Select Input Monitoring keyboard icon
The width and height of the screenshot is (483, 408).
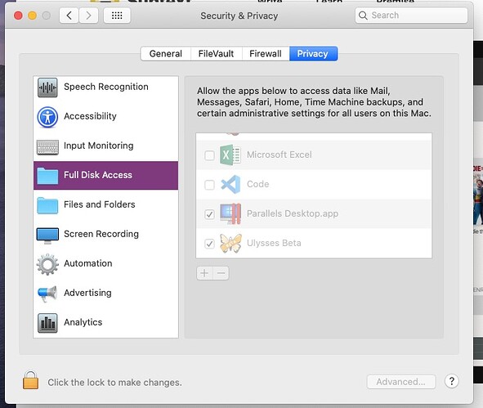(47, 147)
